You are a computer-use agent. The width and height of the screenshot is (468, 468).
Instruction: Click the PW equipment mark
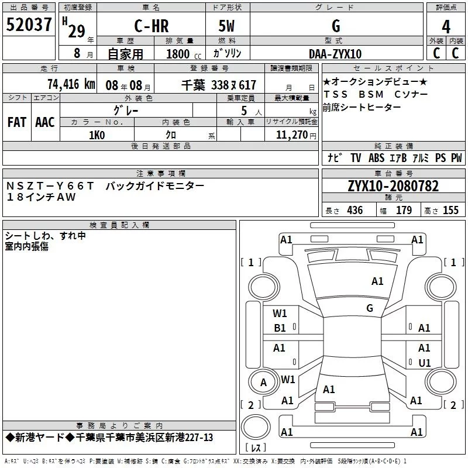456,157
